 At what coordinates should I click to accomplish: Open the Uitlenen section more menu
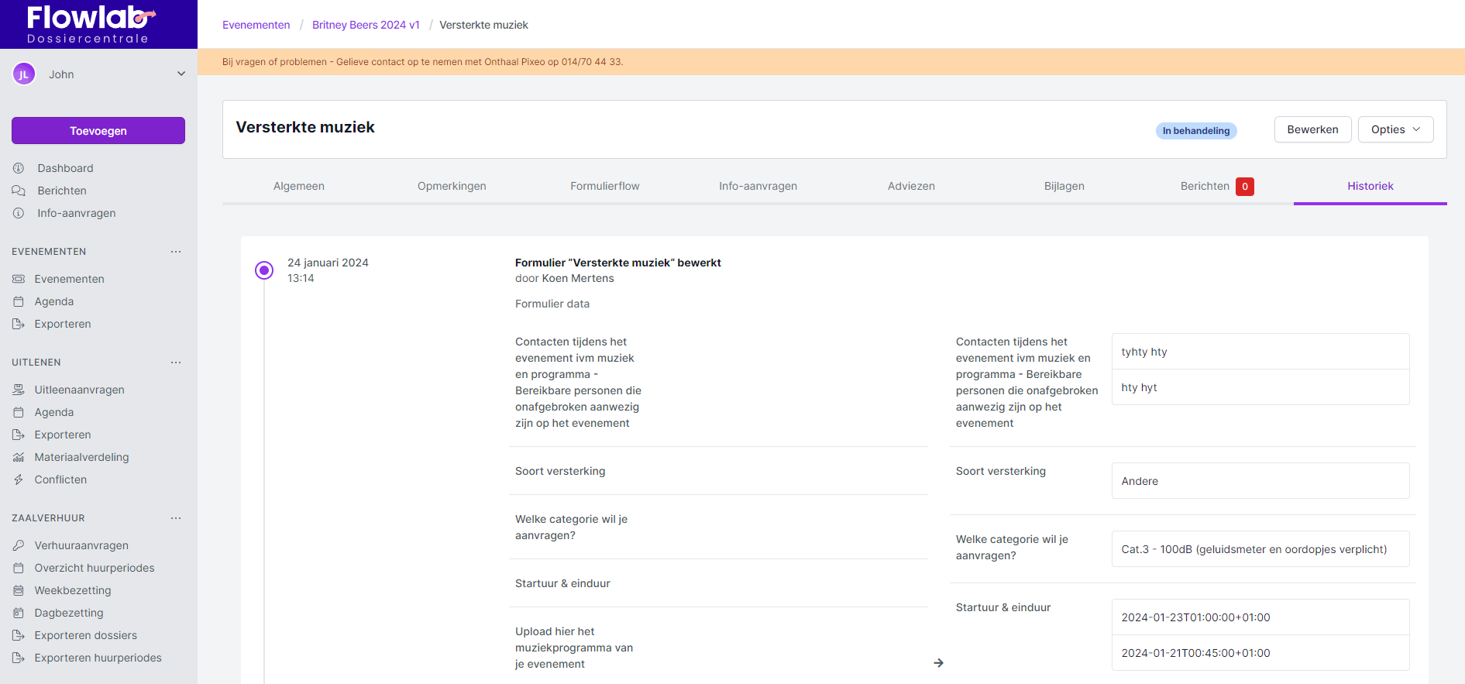pyautogui.click(x=176, y=363)
